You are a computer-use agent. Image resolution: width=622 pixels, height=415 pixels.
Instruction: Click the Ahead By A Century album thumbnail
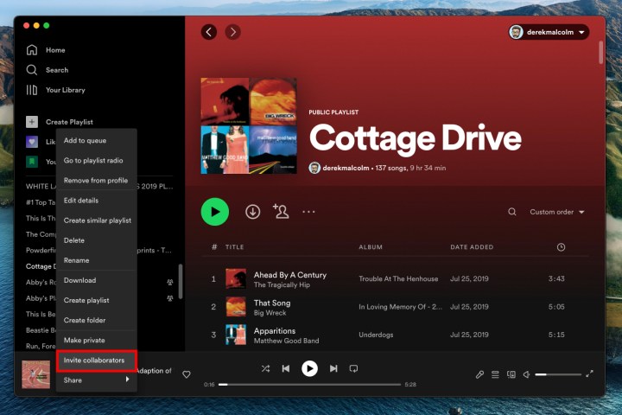236,278
